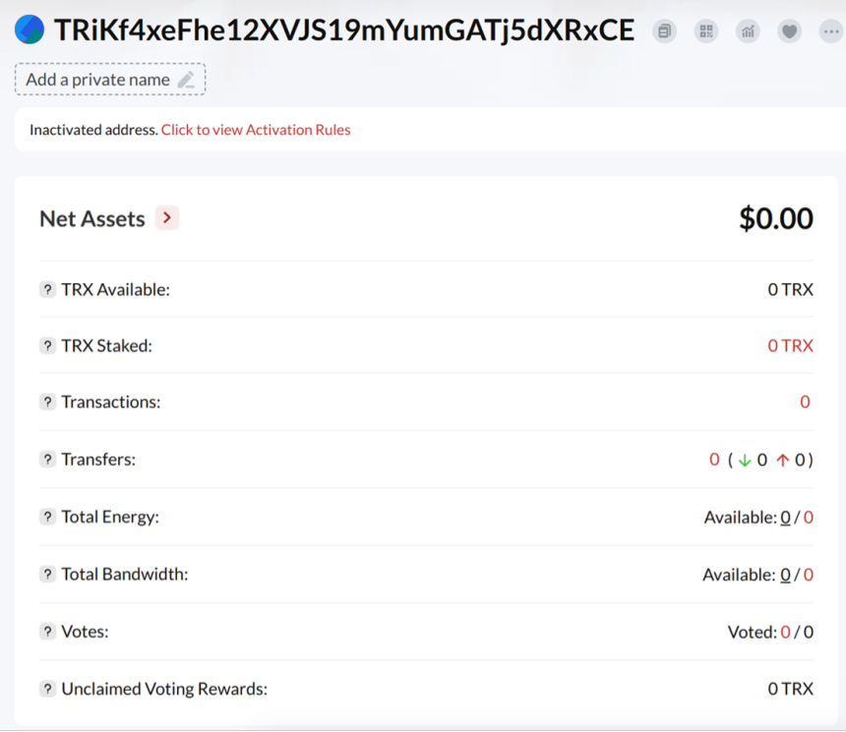Show the address QR code
The image size is (846, 732).
(706, 31)
